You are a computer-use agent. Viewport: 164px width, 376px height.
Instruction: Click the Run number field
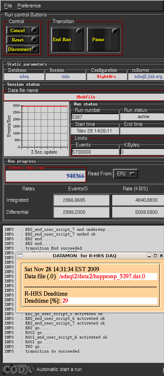click(x=95, y=117)
